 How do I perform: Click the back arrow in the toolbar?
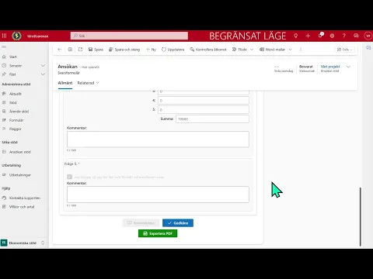pos(60,50)
